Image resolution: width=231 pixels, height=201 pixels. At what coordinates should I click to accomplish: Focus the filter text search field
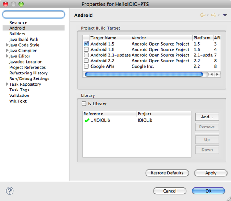tap(33, 14)
